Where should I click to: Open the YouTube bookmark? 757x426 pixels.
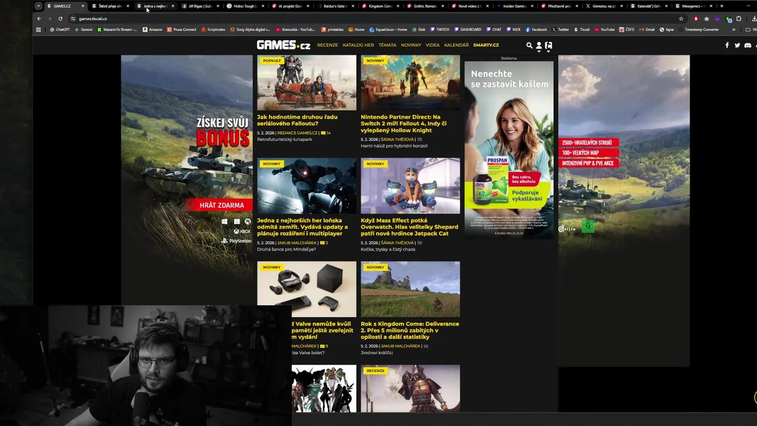604,29
